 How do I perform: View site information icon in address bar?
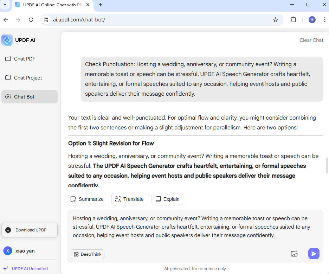tap(46, 20)
